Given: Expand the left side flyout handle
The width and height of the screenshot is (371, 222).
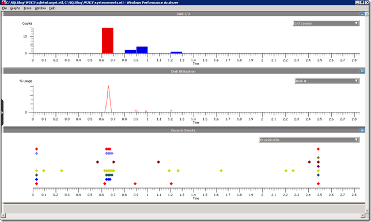Looking at the screenshot, I should point(2,112).
